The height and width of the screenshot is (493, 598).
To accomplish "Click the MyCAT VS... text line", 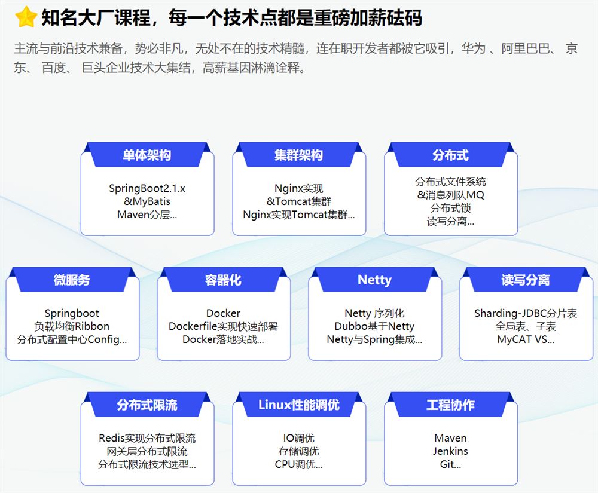I will (526, 339).
